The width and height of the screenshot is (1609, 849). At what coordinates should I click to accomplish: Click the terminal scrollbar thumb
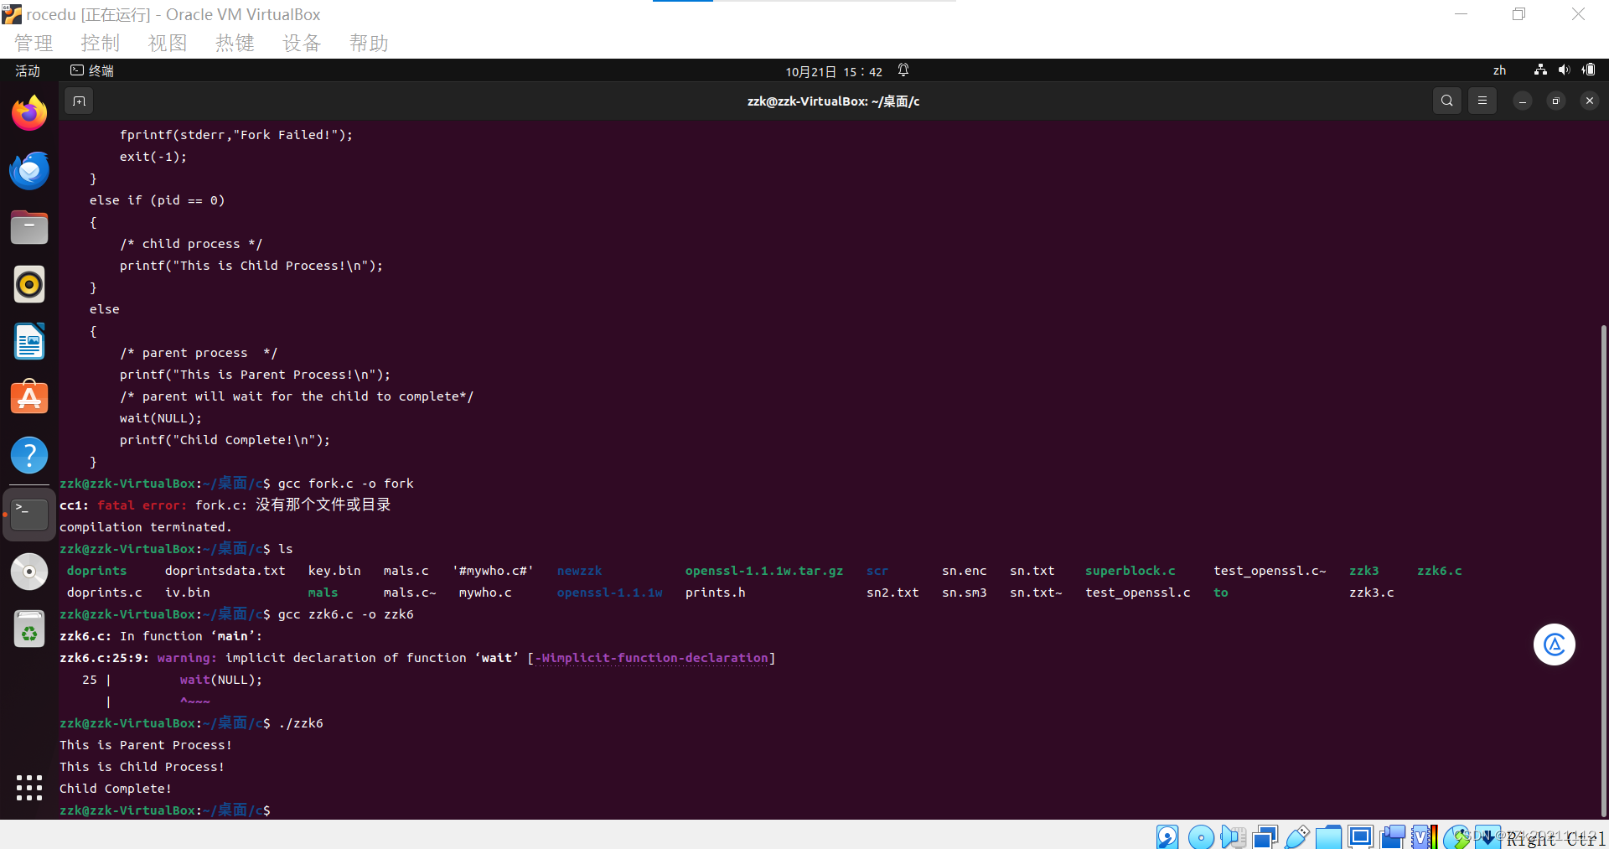pyautogui.click(x=1603, y=570)
